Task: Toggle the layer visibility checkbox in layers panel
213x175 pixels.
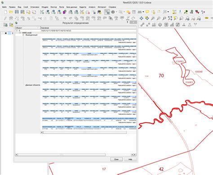Action: click(6, 33)
